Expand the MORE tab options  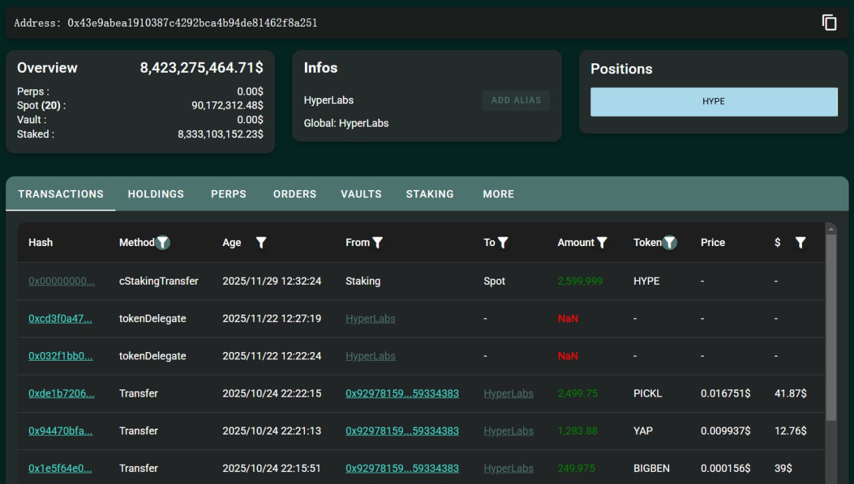tap(498, 194)
